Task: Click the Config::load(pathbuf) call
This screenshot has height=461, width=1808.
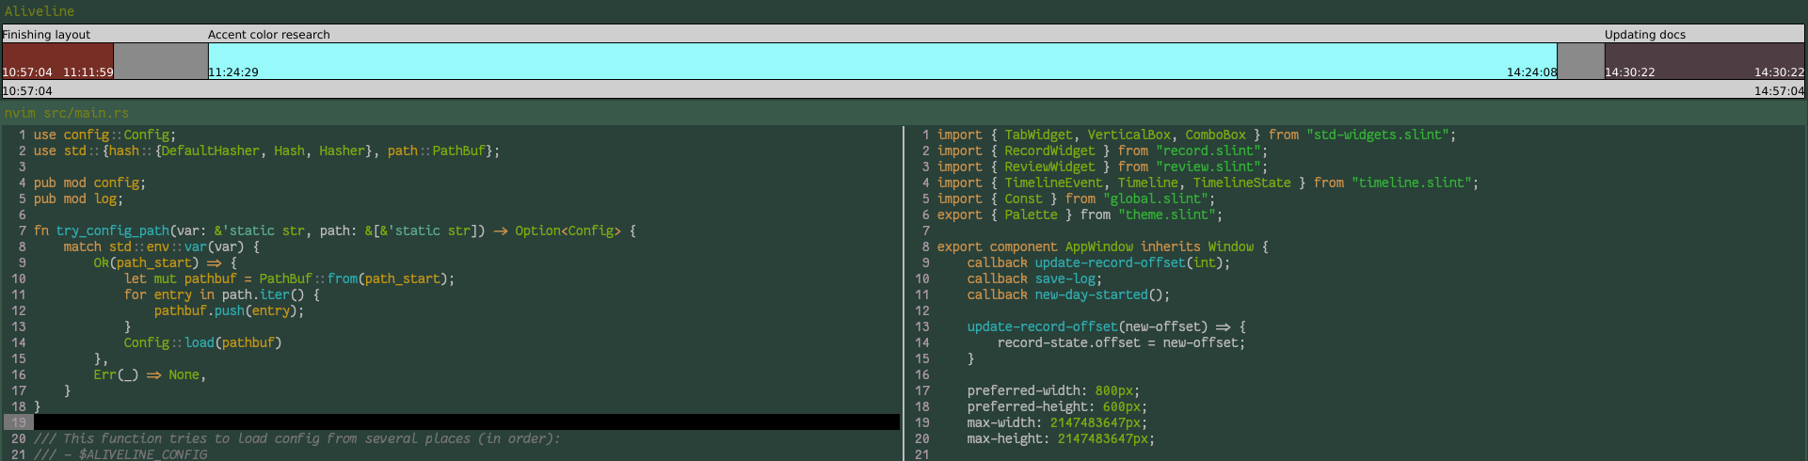Action: (202, 342)
